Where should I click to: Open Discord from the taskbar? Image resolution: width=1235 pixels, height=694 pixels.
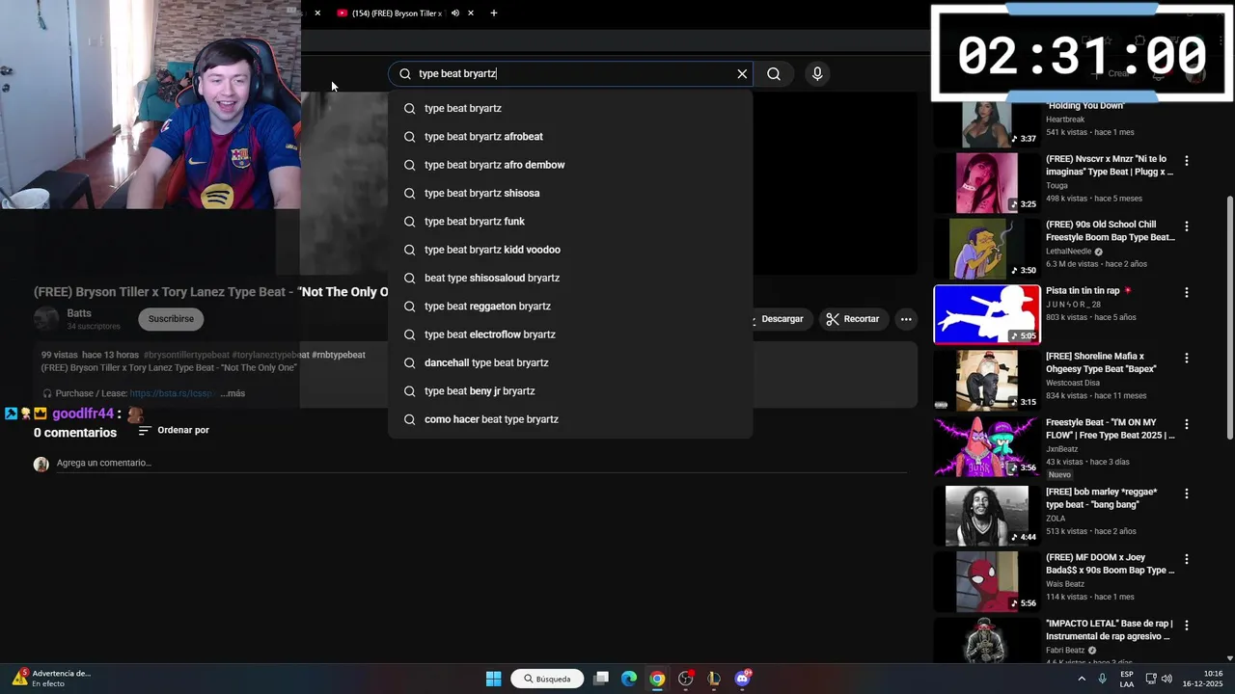(x=742, y=679)
